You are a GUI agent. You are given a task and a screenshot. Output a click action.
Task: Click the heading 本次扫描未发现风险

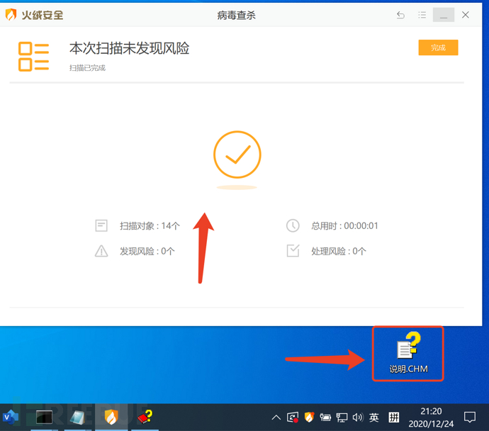click(129, 48)
